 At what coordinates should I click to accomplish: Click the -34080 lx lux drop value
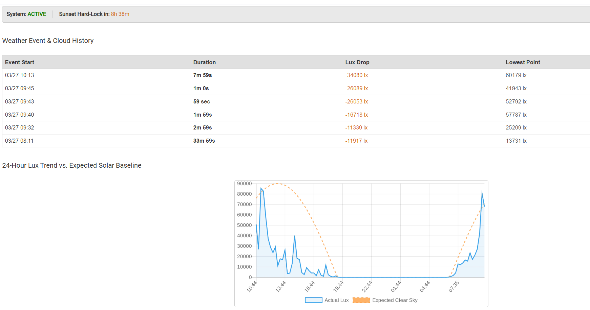[x=356, y=75]
